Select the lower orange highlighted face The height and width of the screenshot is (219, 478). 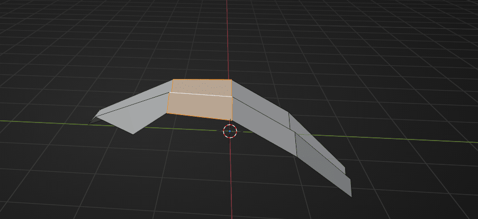tap(201, 107)
